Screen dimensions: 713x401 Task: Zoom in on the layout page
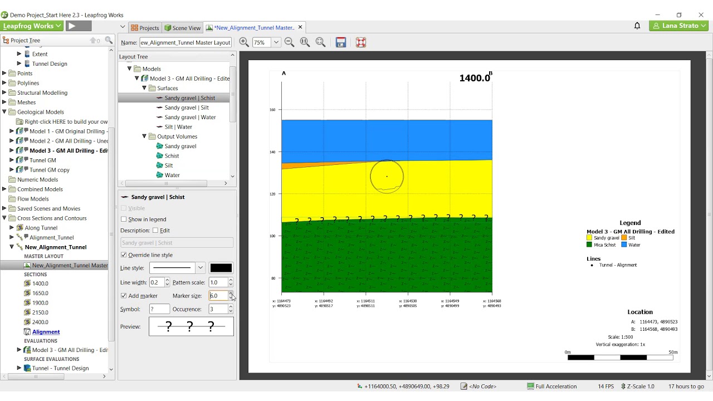(x=244, y=42)
